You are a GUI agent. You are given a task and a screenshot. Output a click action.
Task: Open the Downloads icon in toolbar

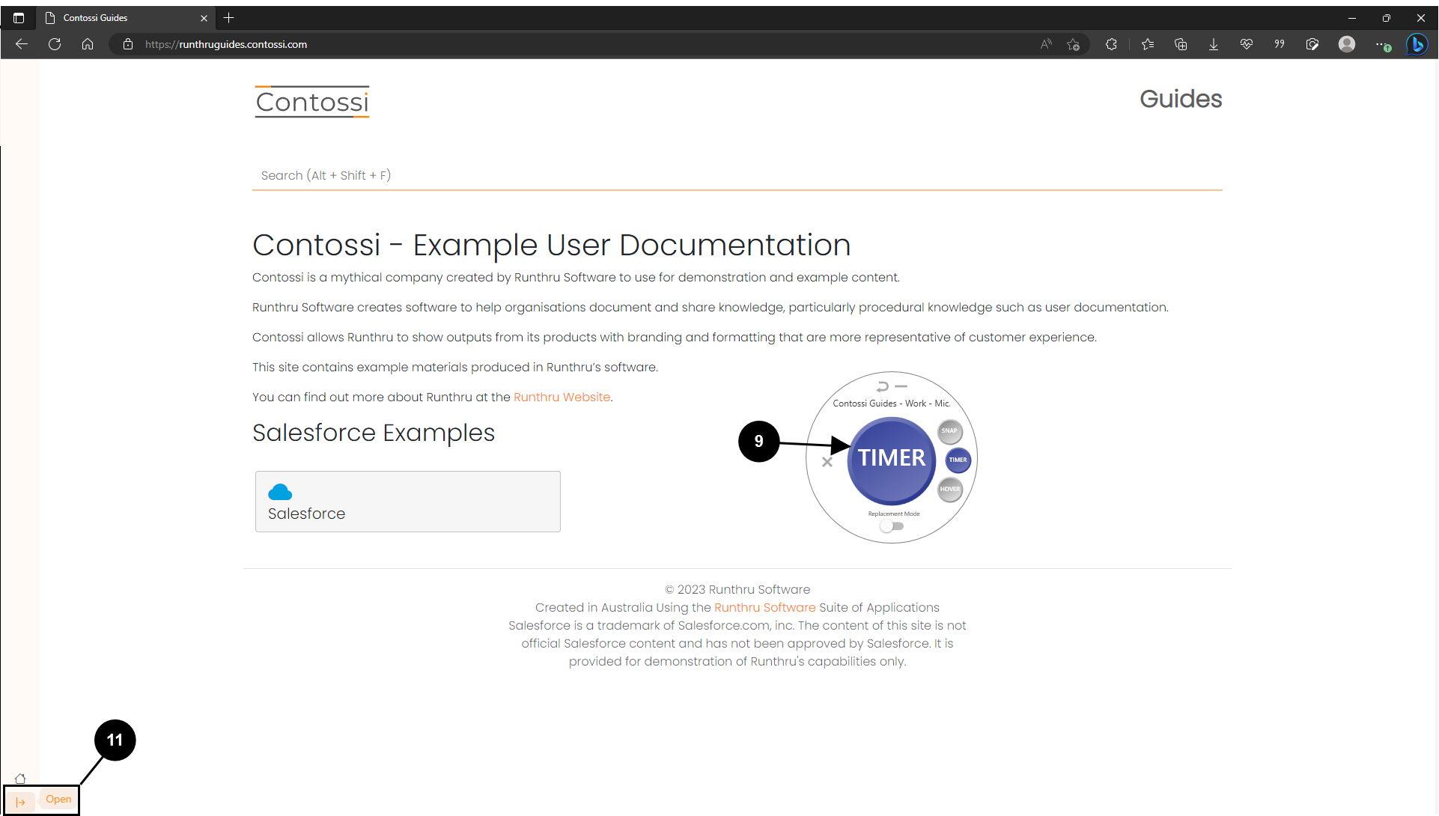(1214, 44)
